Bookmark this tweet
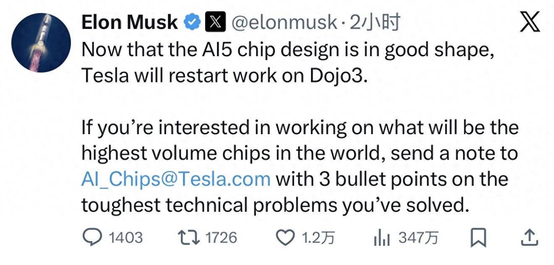The height and width of the screenshot is (265, 554). tap(478, 238)
